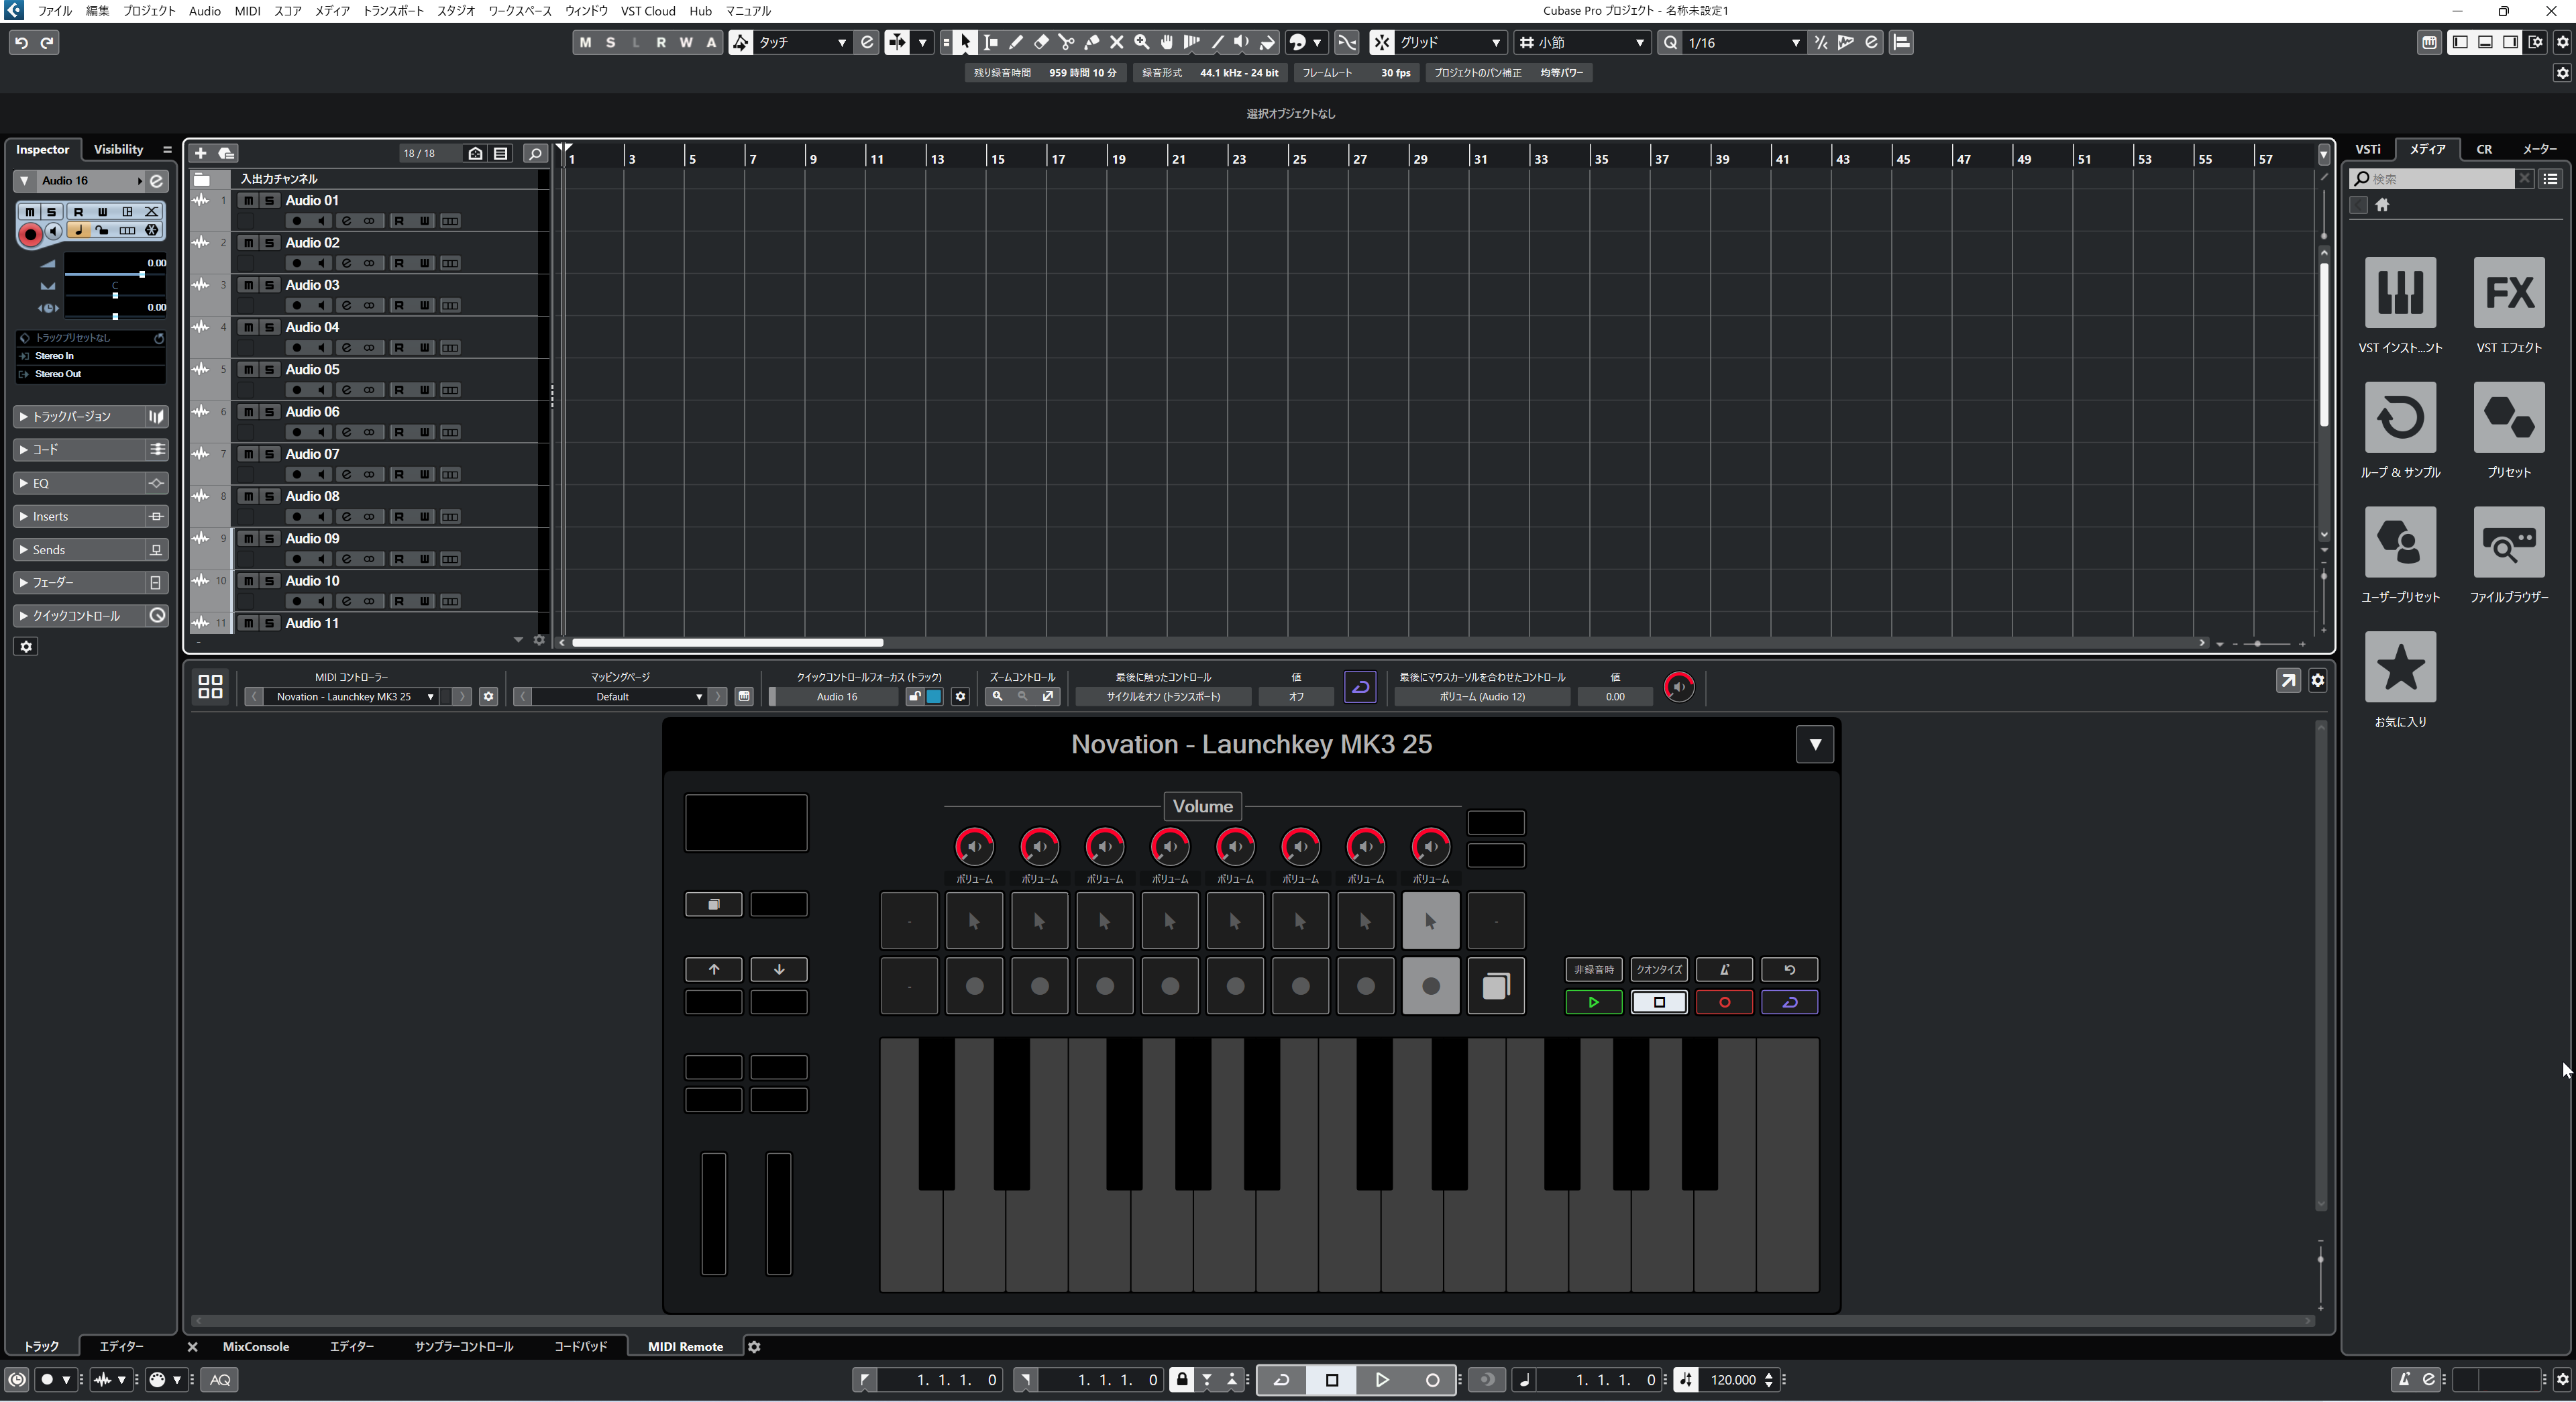Solo the Audio 03 track
The width and height of the screenshot is (2576, 1402).
tap(269, 285)
